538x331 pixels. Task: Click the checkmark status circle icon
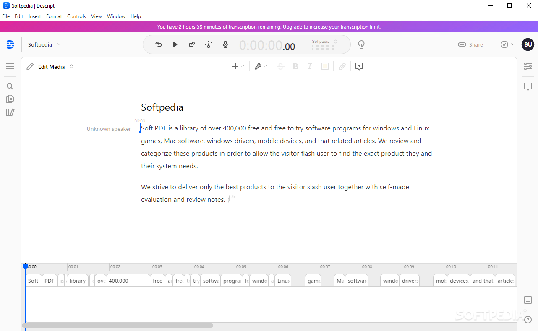click(504, 44)
